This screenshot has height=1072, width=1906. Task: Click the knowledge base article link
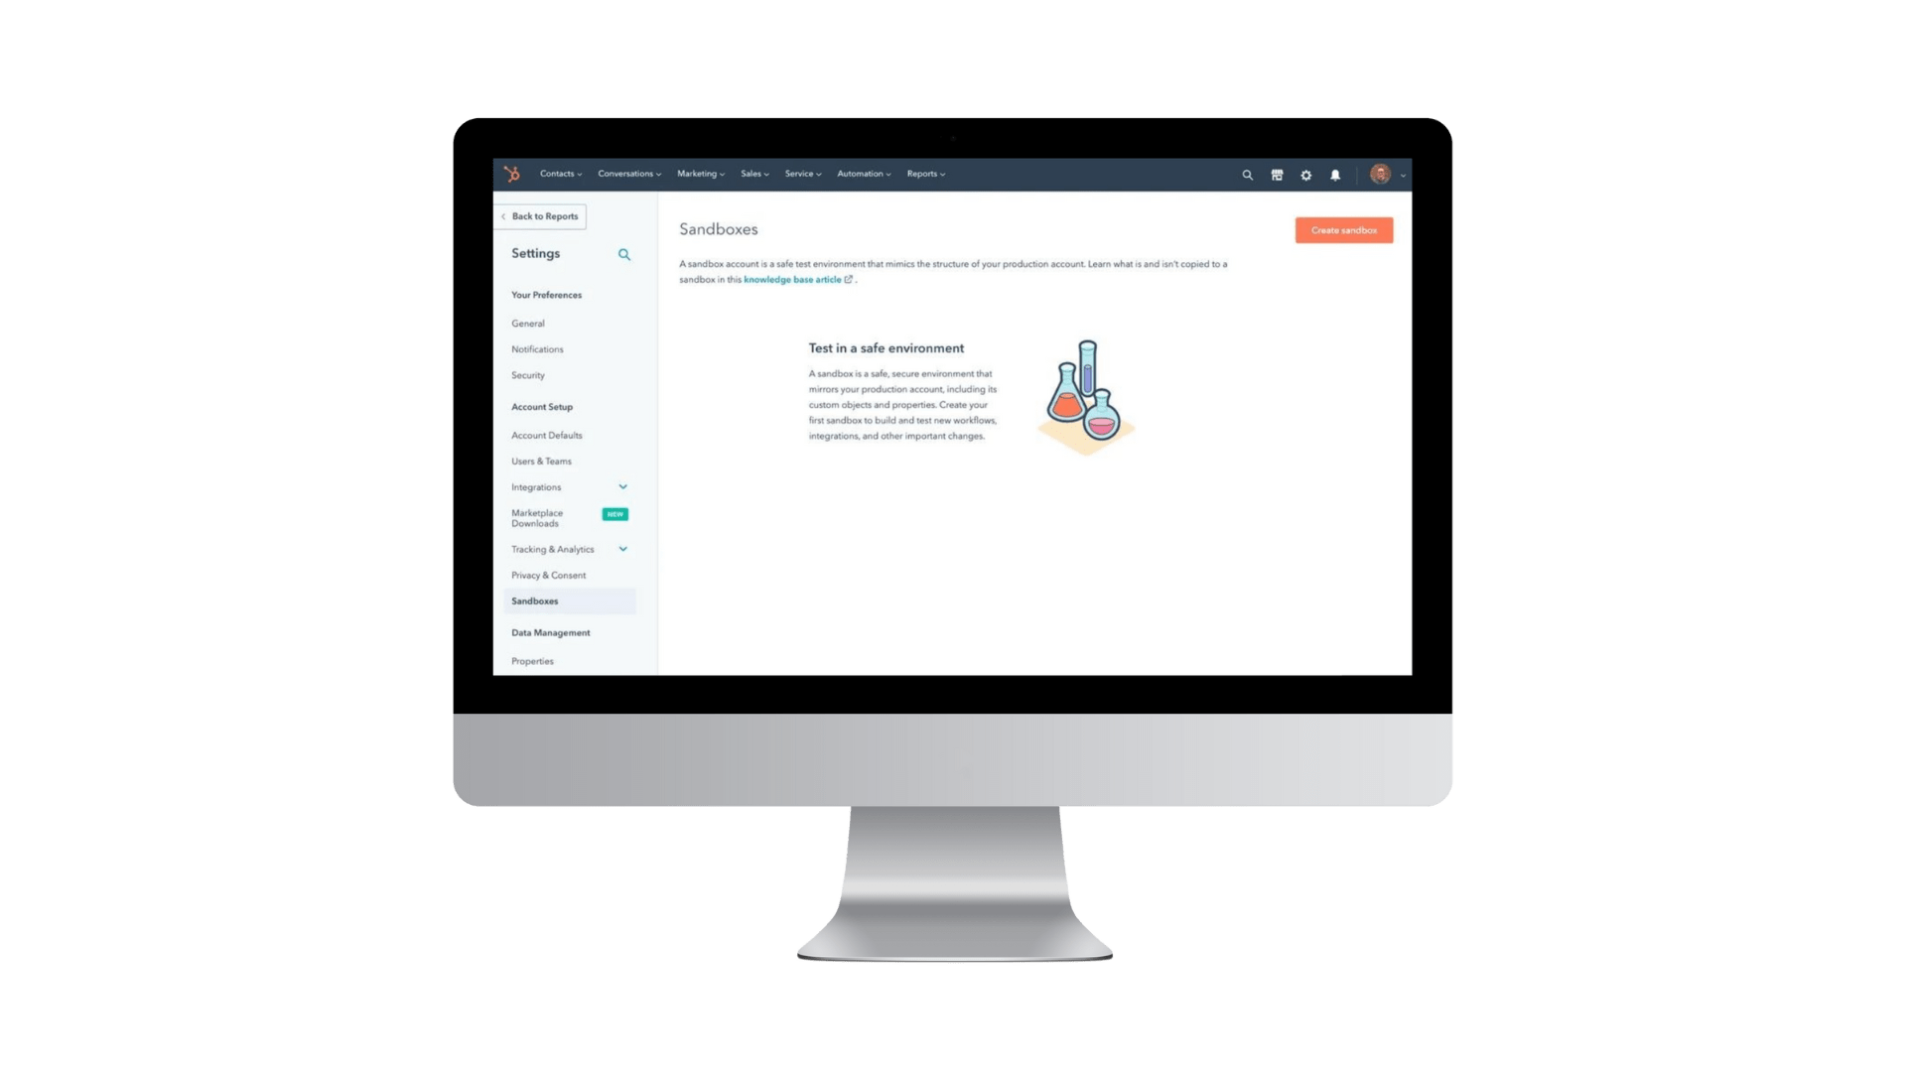coord(792,279)
